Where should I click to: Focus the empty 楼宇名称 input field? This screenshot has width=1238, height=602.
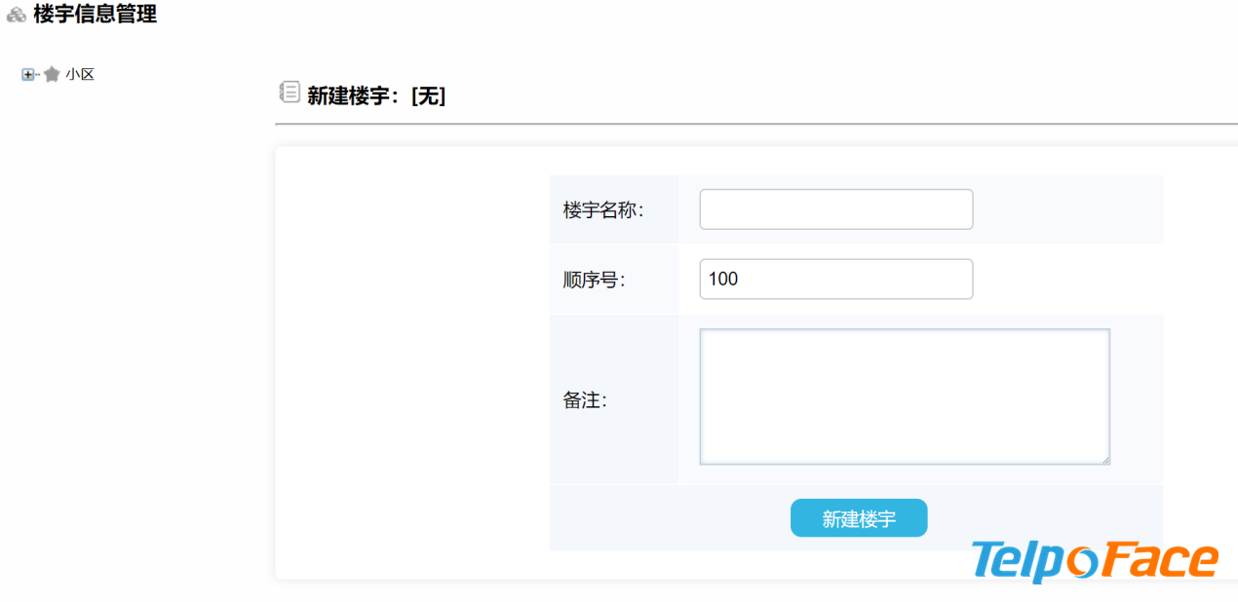836,209
